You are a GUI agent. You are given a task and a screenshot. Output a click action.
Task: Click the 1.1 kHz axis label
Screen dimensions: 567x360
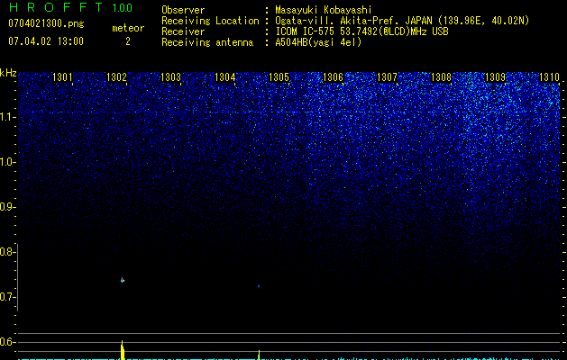(x=7, y=117)
